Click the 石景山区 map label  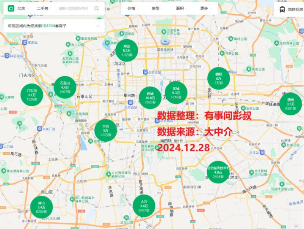coord(84,96)
